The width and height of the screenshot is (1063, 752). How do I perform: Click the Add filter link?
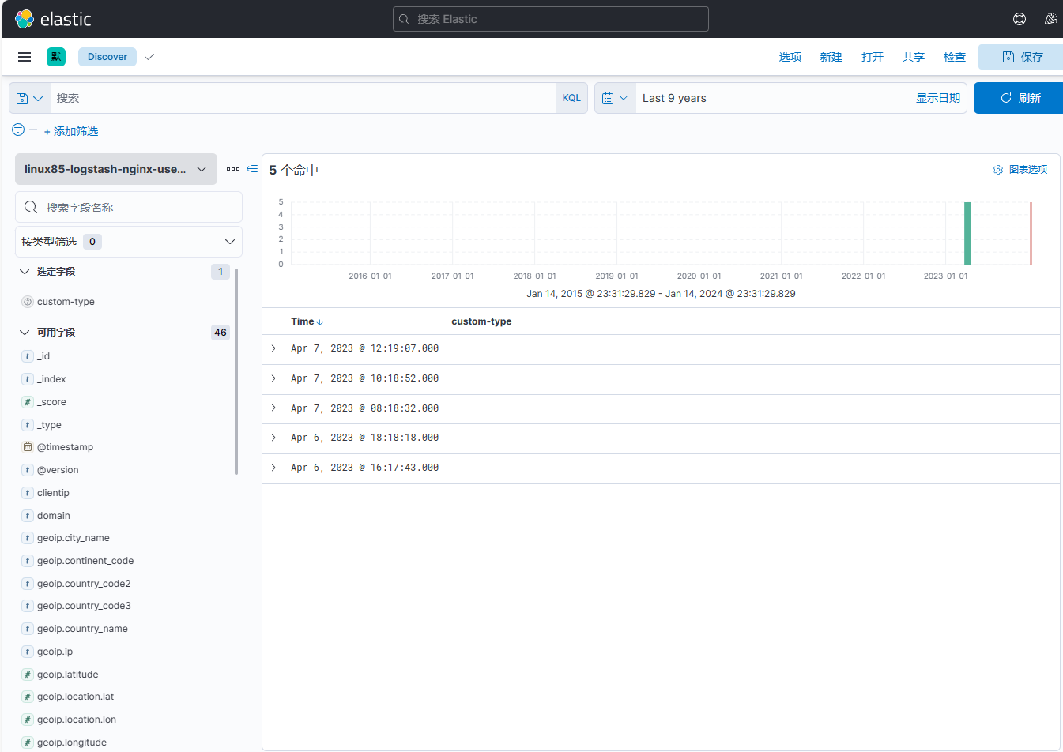click(x=71, y=131)
